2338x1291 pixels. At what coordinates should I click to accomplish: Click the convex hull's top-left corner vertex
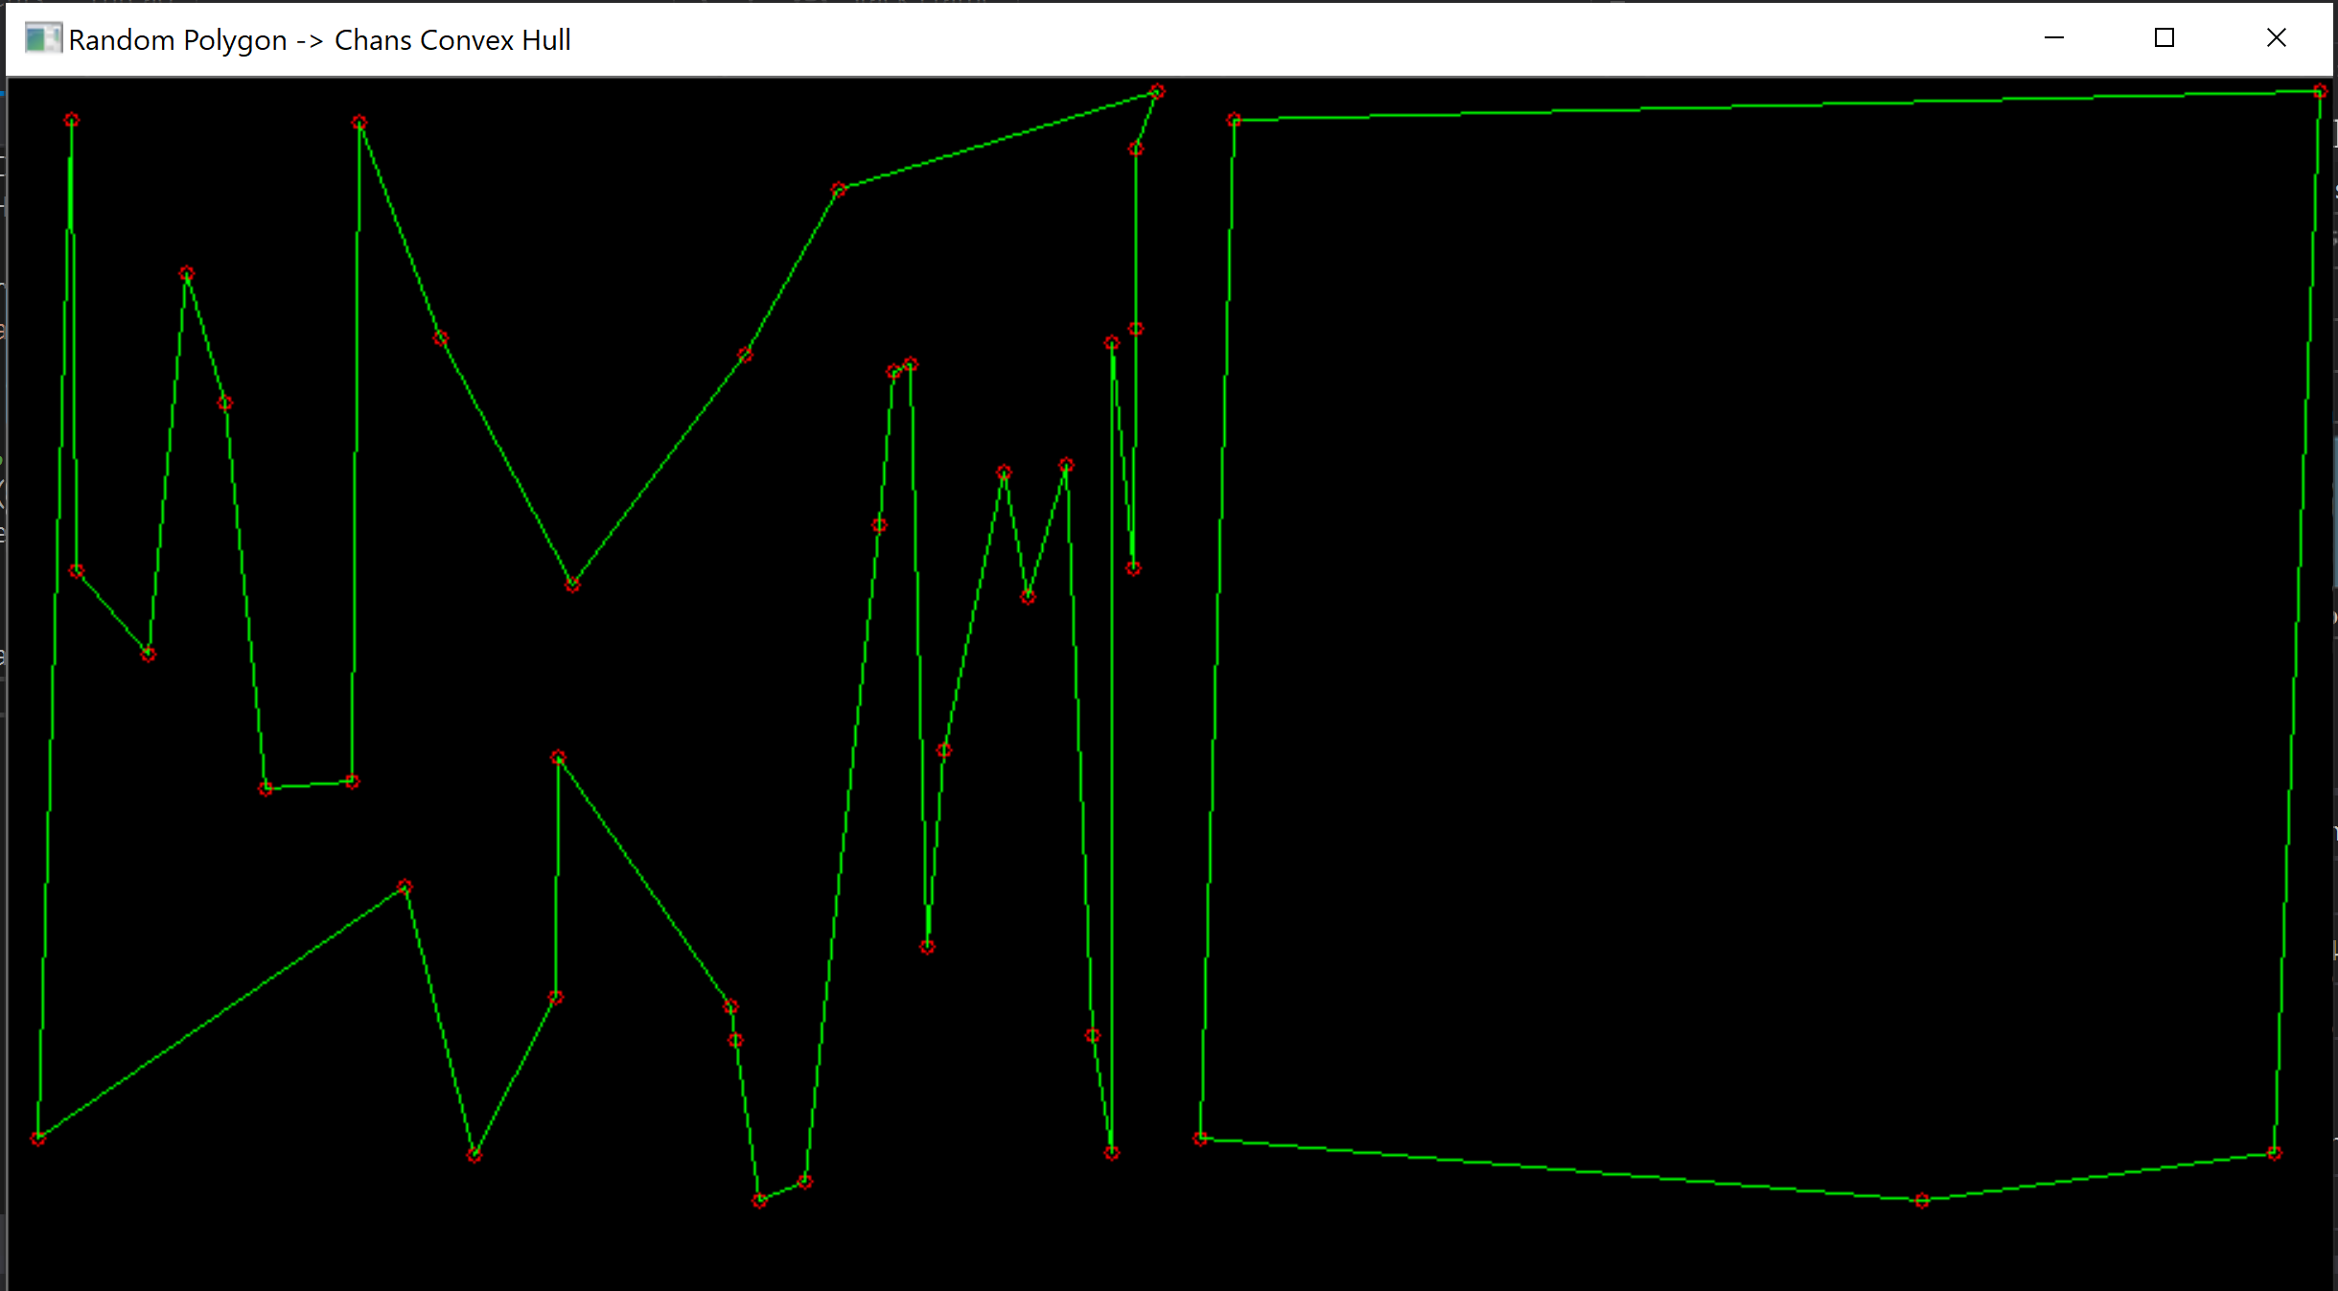[x=1234, y=120]
